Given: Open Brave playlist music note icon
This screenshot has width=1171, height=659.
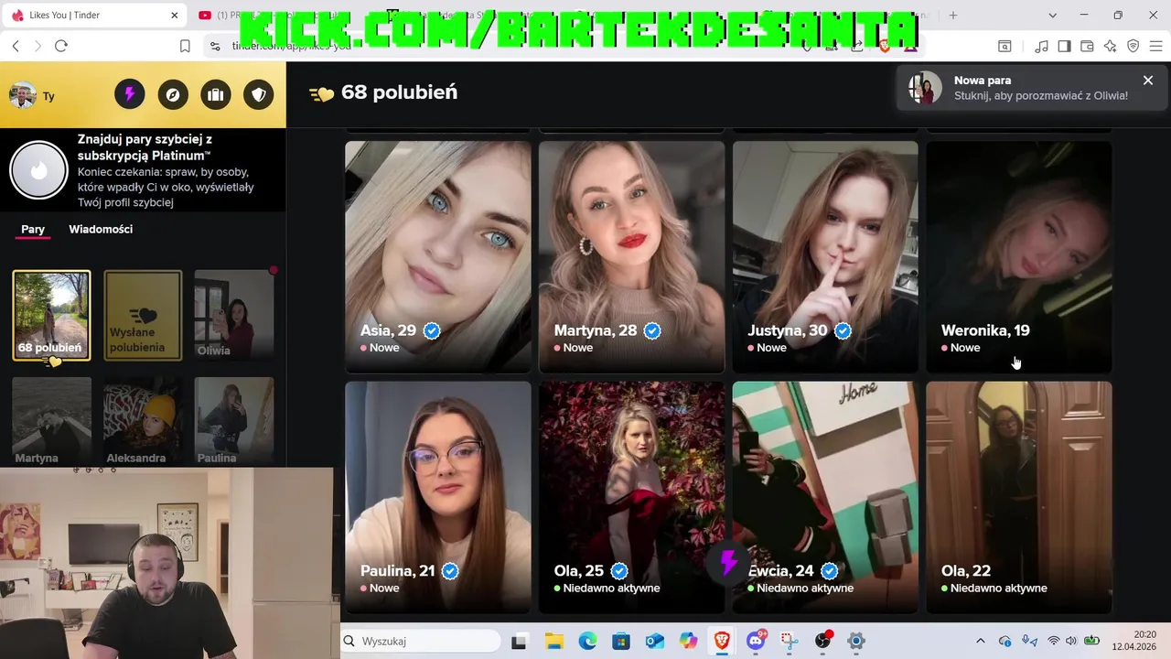Looking at the screenshot, I should (x=1041, y=46).
